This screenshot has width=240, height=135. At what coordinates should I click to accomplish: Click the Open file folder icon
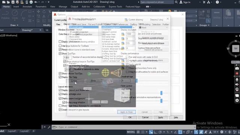pos(8,2)
